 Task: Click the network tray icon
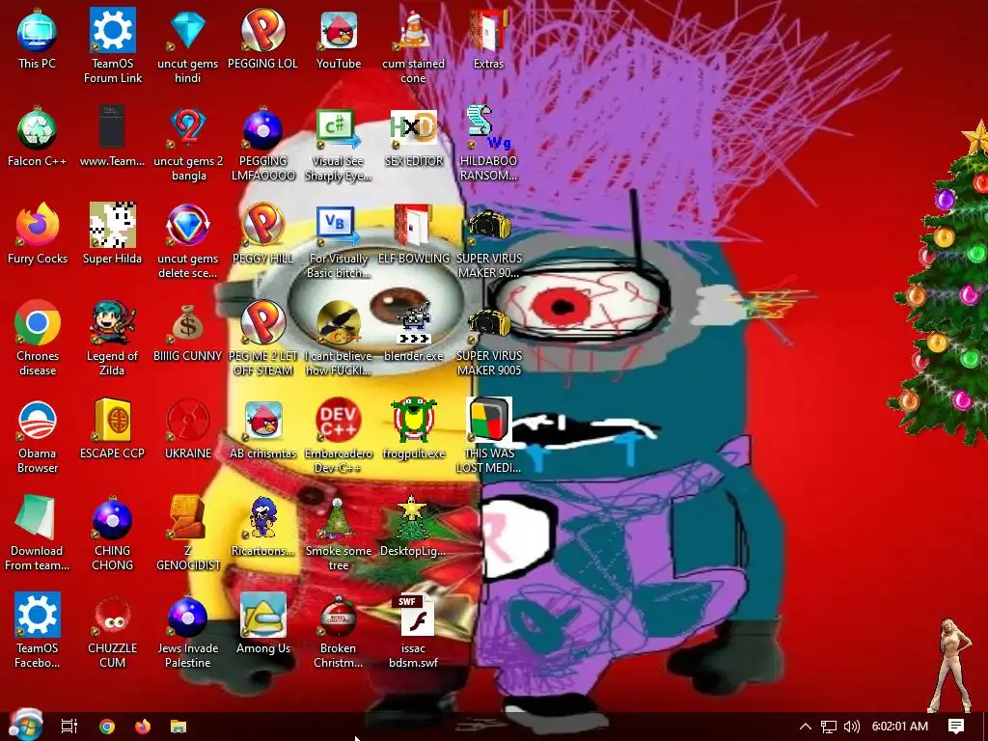(829, 727)
